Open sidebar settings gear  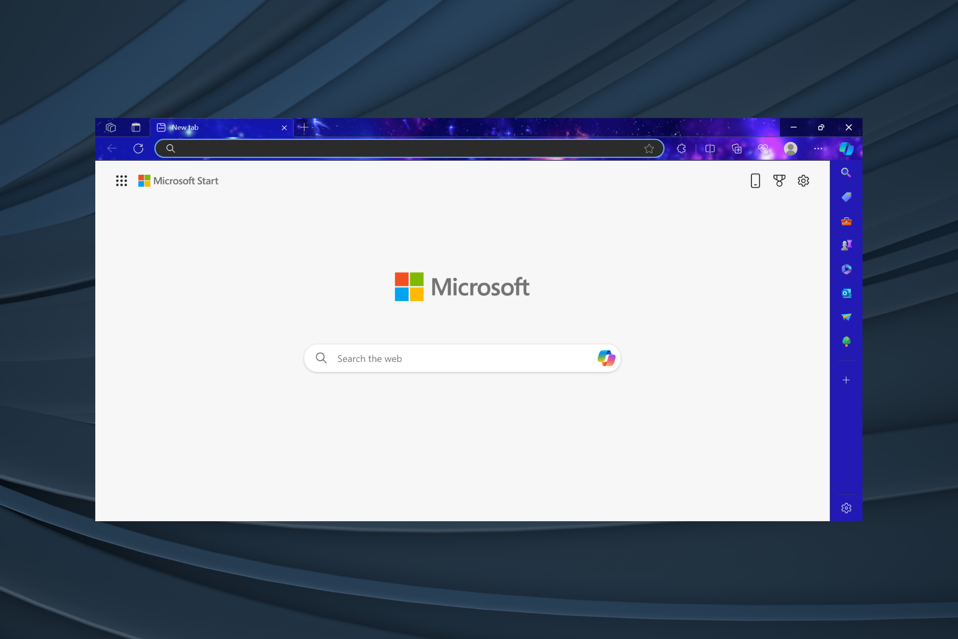pyautogui.click(x=846, y=508)
